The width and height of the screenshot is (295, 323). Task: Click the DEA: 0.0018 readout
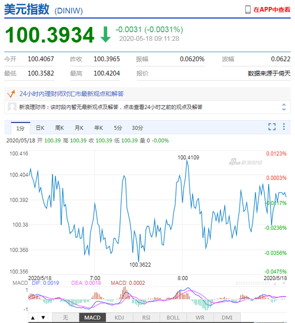tap(86, 283)
